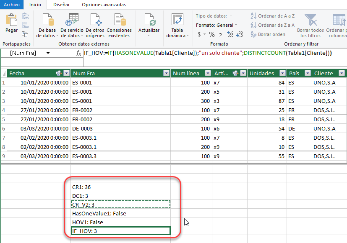
Task: Click relationship icon in Artí... header
Action: coord(236,73)
